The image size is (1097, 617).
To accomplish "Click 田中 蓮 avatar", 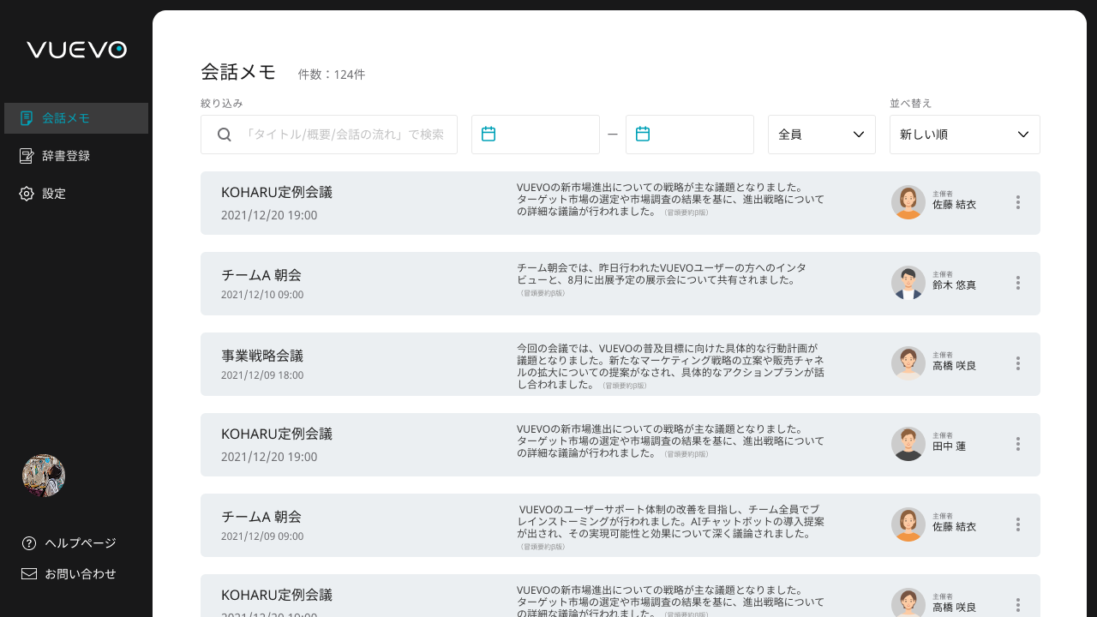I will click(x=908, y=444).
